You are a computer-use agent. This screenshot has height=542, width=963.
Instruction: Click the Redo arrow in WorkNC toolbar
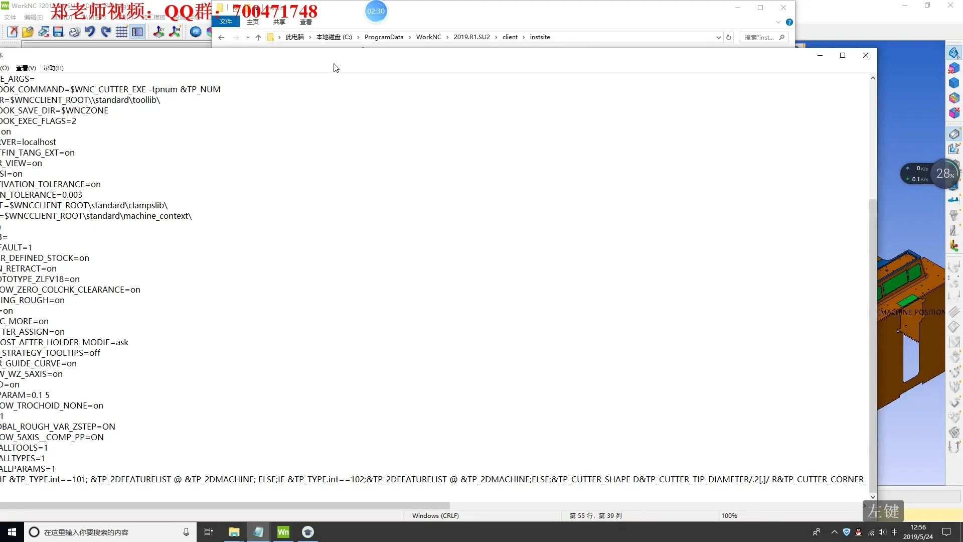(106, 32)
